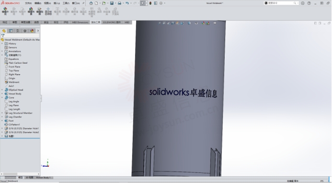Open the 工具 (Tools) menu
The width and height of the screenshot is (332, 183).
click(66, 3)
